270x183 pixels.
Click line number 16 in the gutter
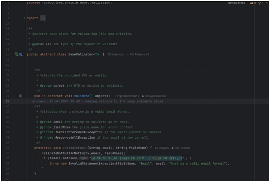(x=8, y=54)
